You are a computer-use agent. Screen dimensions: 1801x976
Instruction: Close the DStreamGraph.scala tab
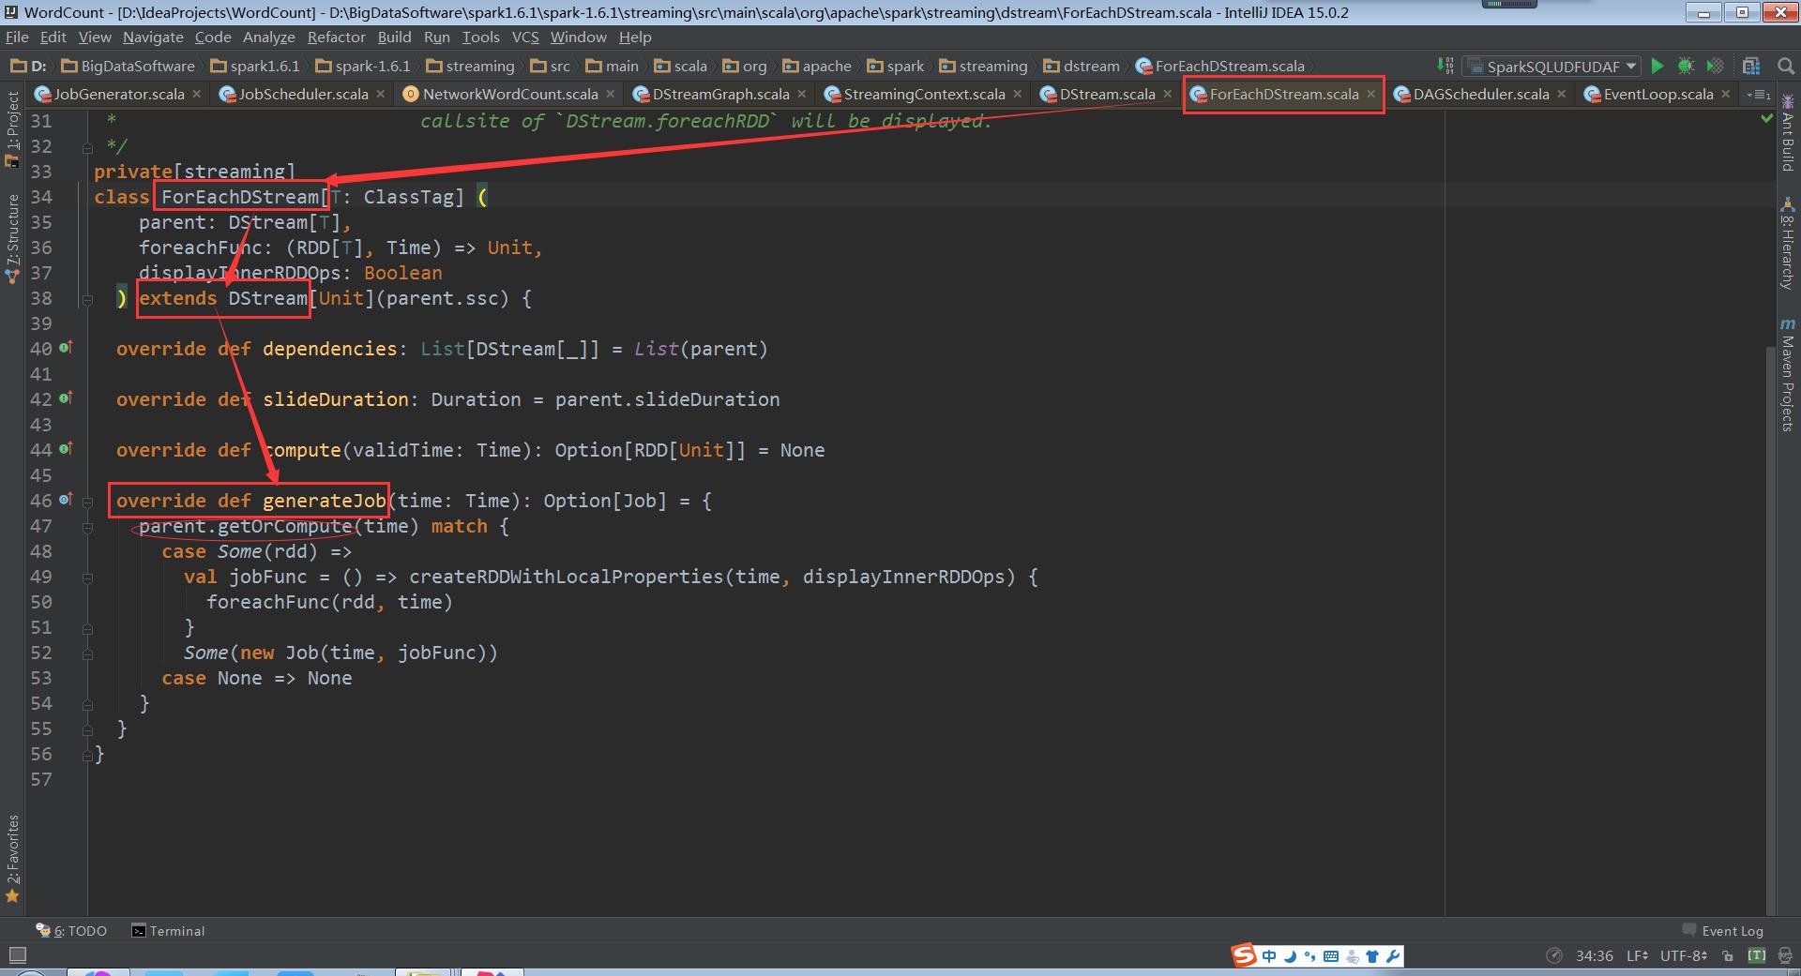(801, 94)
